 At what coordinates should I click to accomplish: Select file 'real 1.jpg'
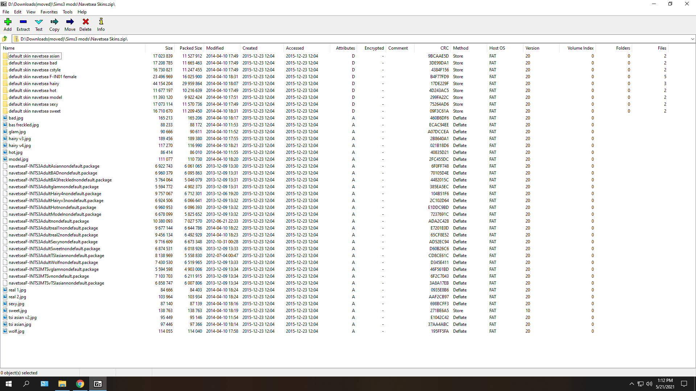pos(17,290)
